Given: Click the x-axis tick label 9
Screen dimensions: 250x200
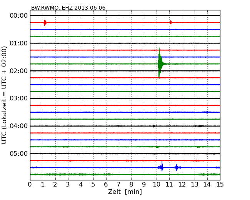Looking at the screenshot, I should 144,185.
